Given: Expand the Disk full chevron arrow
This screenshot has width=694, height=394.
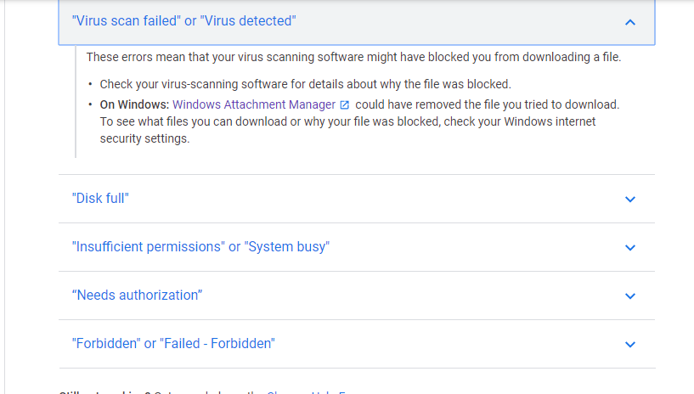Looking at the screenshot, I should coord(629,199).
